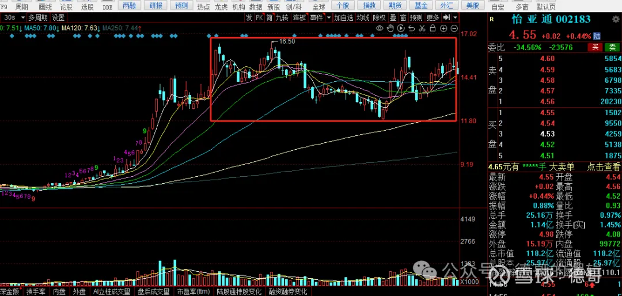Open the 机构 institutions item
Viewport: 622px width, 296px height.
coord(238,6)
